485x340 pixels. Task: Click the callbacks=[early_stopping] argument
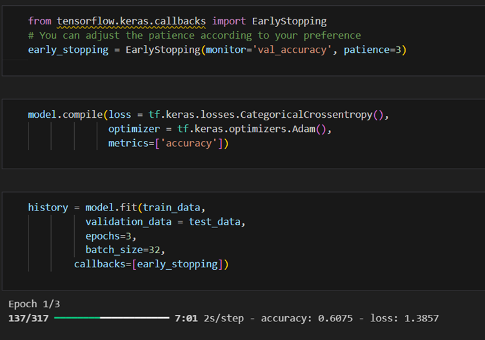[151, 264]
